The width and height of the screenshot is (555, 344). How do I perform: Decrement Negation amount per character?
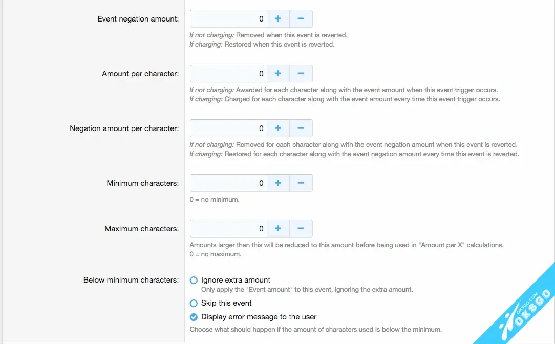pyautogui.click(x=301, y=128)
